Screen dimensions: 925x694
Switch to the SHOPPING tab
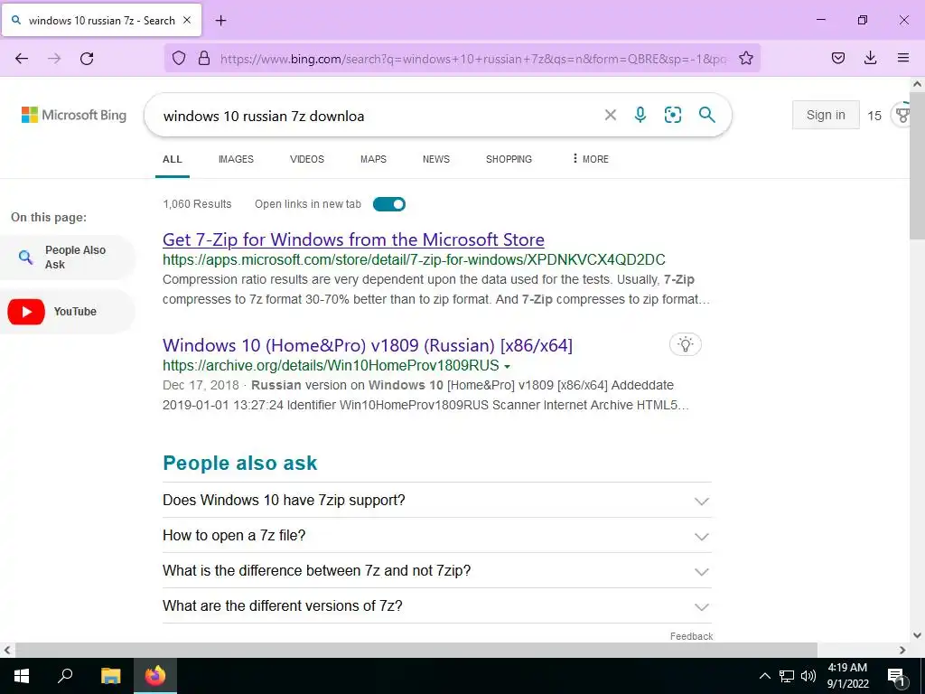click(x=509, y=159)
